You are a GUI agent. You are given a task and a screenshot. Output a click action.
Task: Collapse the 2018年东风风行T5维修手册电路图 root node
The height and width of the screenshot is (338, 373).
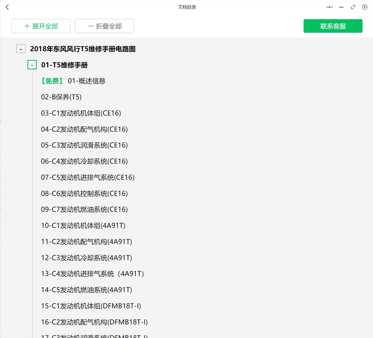coord(21,49)
